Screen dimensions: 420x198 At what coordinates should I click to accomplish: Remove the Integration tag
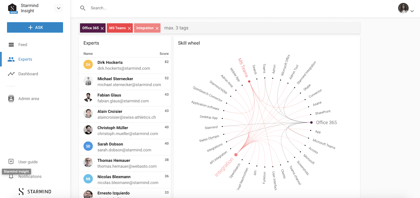pyautogui.click(x=157, y=28)
